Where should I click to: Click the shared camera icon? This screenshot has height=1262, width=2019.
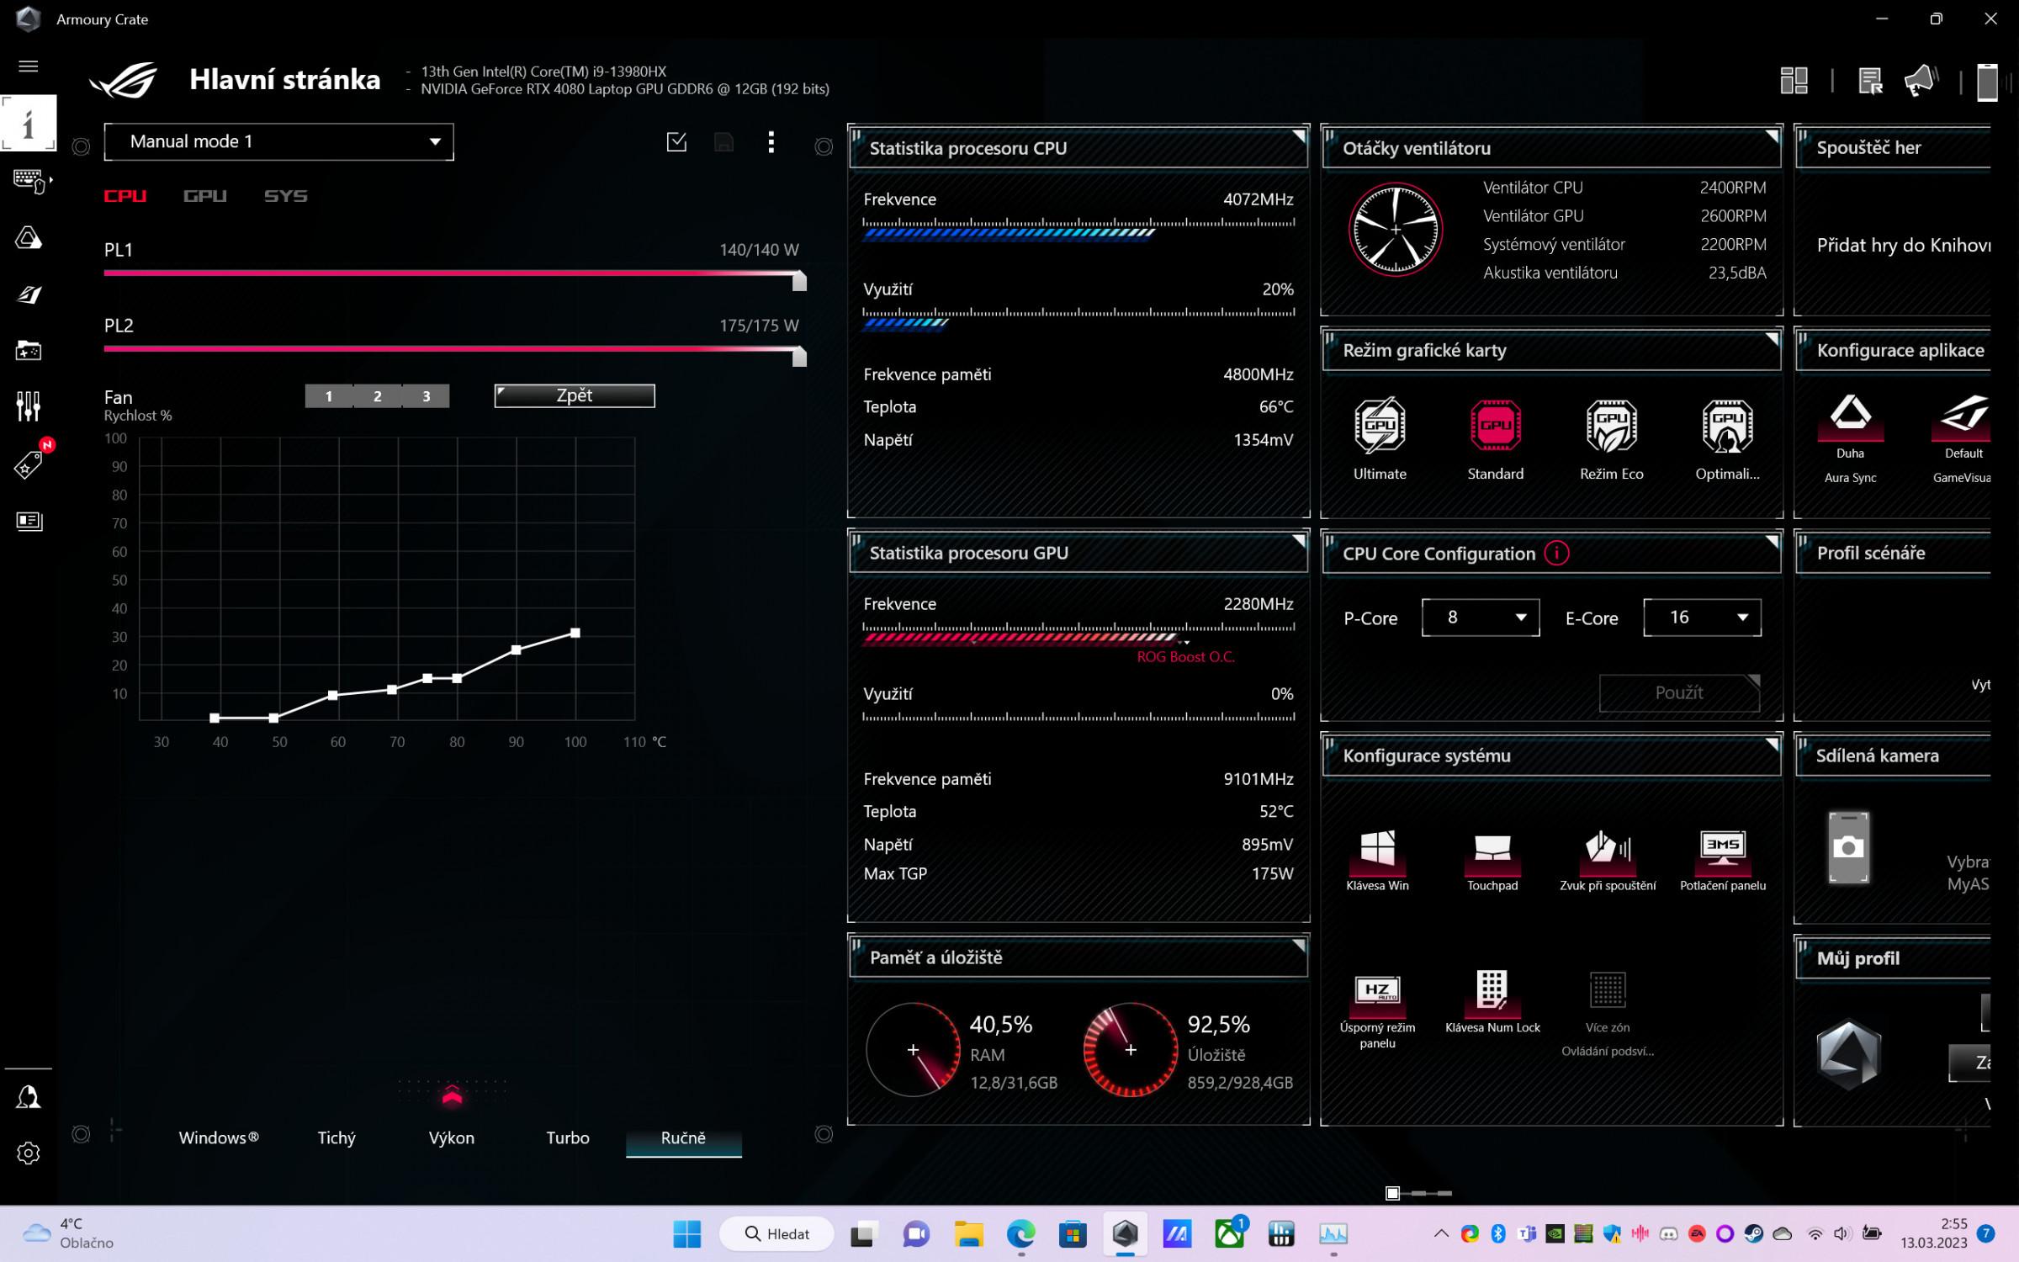[x=1848, y=846]
